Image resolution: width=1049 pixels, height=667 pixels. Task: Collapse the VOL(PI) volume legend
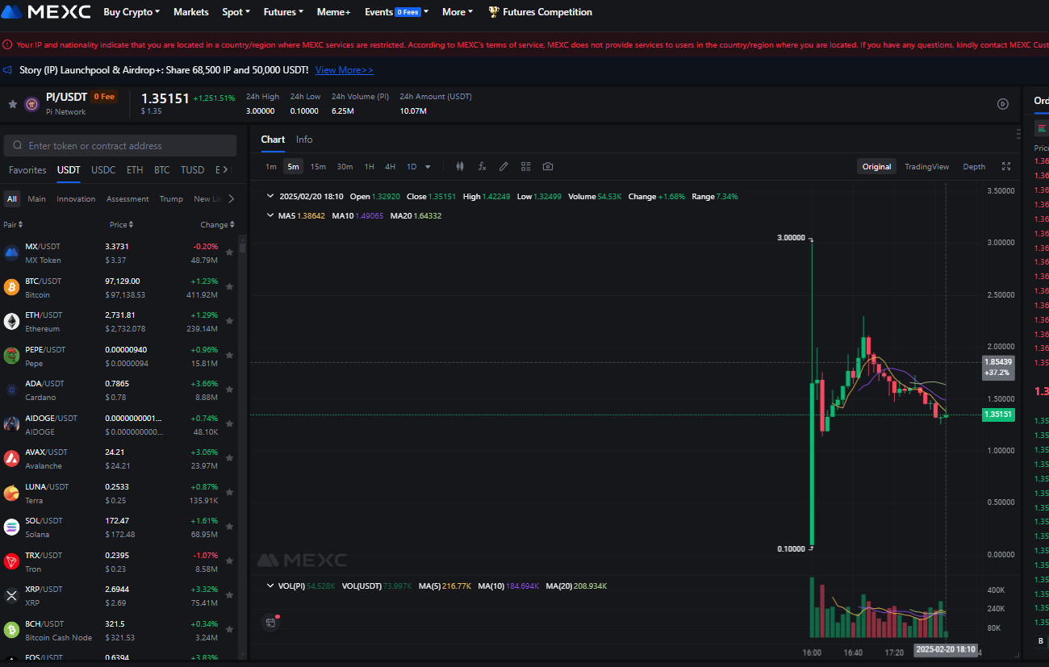pos(270,586)
